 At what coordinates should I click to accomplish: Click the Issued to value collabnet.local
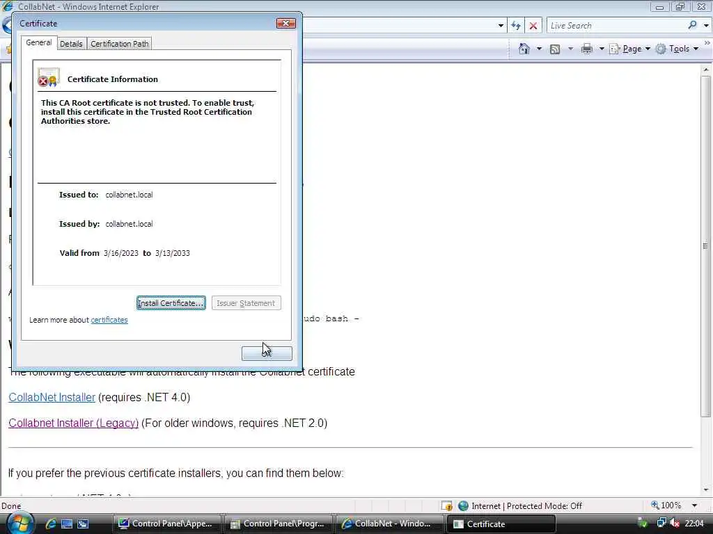pyautogui.click(x=129, y=195)
